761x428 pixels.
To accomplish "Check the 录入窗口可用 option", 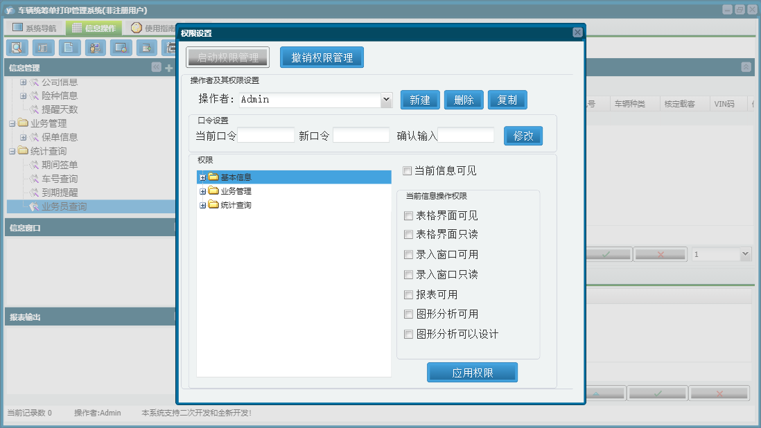I will coord(409,255).
